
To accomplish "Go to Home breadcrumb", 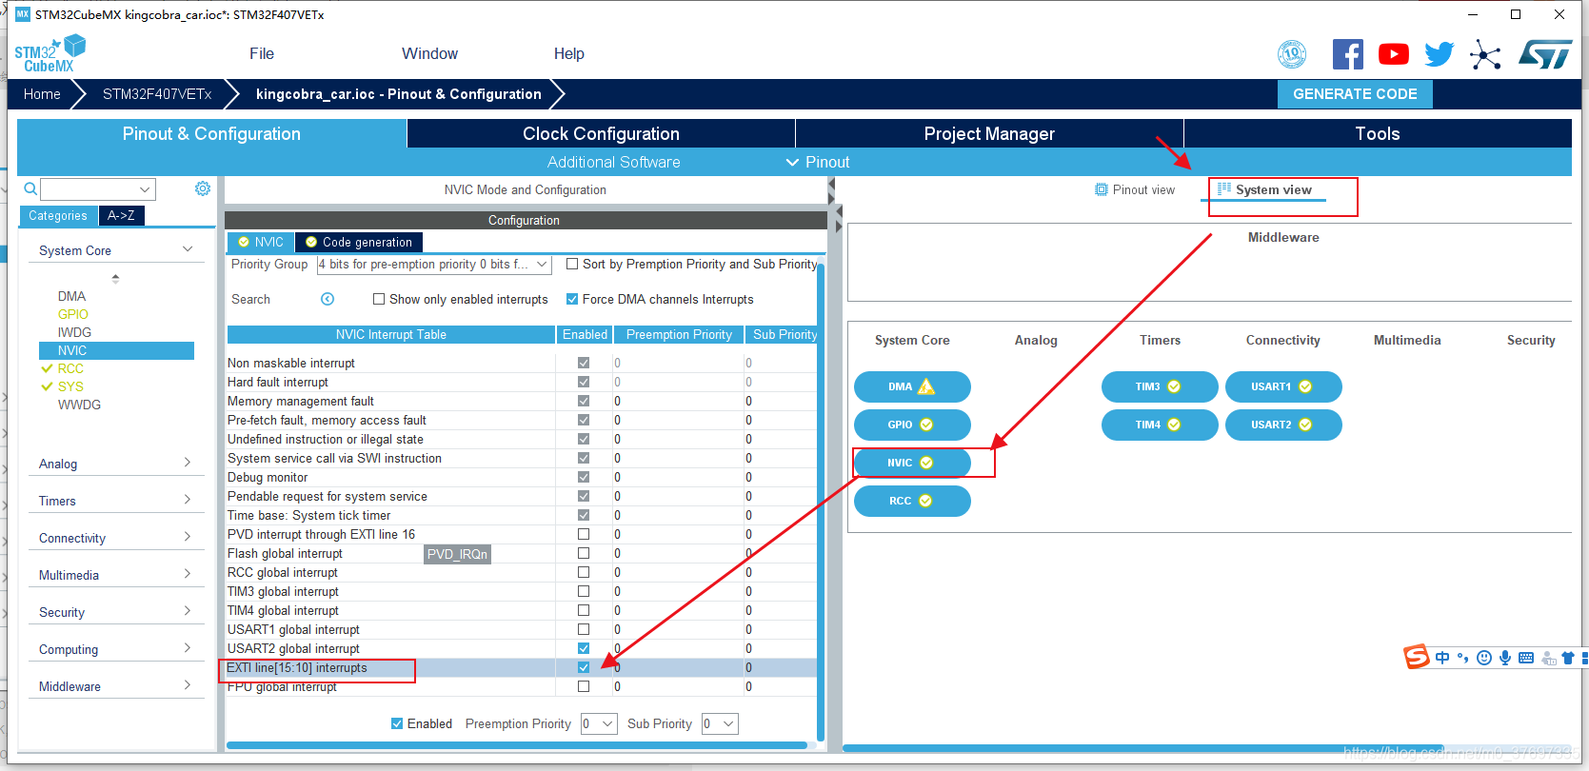I will click(x=42, y=94).
